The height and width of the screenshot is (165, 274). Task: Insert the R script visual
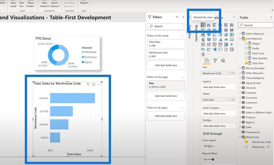(232, 44)
